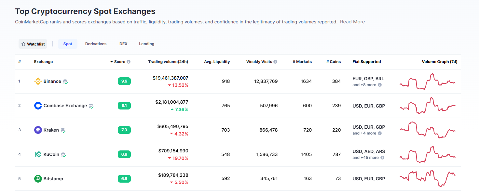This screenshot has height=193, width=479.
Task: Click the info icon beside "and +4 more"
Action: click(x=380, y=133)
